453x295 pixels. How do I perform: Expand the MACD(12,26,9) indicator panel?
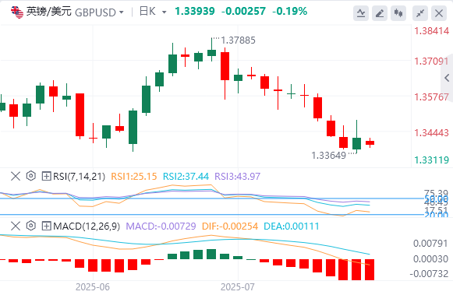pyautogui.click(x=46, y=226)
